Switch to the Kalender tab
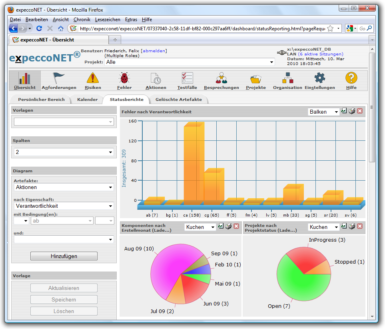 [87, 99]
